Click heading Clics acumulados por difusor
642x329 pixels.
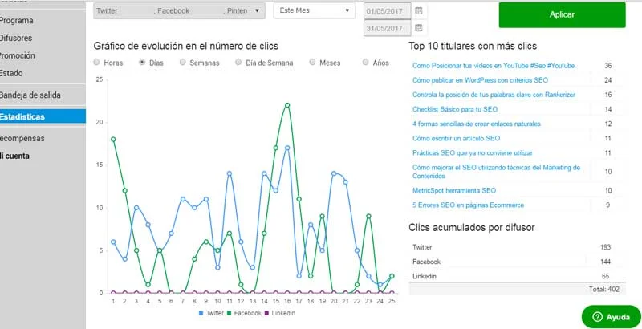click(472, 228)
